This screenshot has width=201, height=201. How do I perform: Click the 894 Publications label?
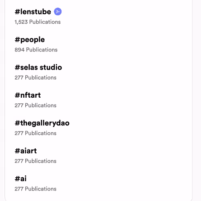[36, 50]
